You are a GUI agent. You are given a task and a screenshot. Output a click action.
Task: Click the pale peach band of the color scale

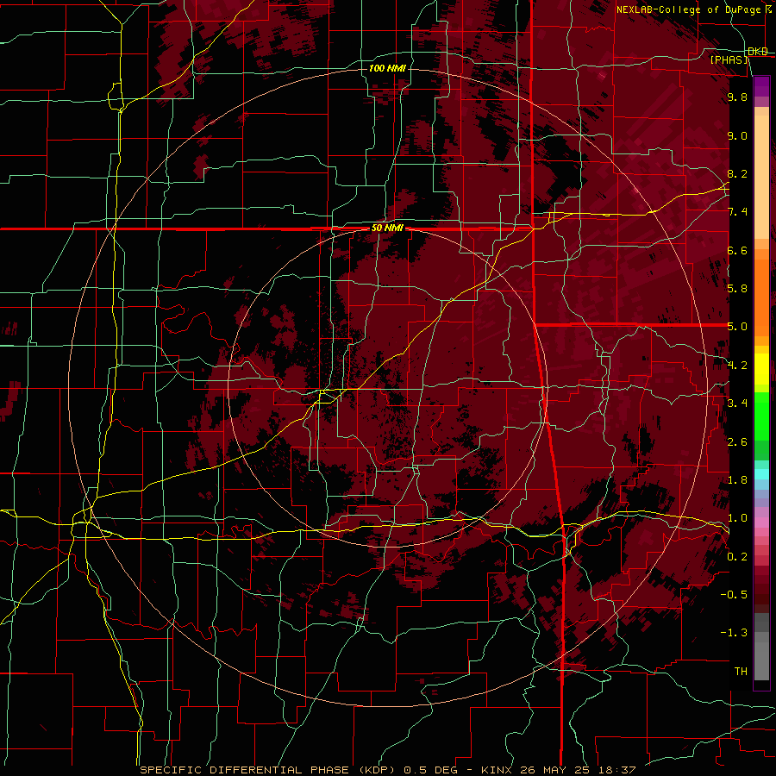click(761, 177)
